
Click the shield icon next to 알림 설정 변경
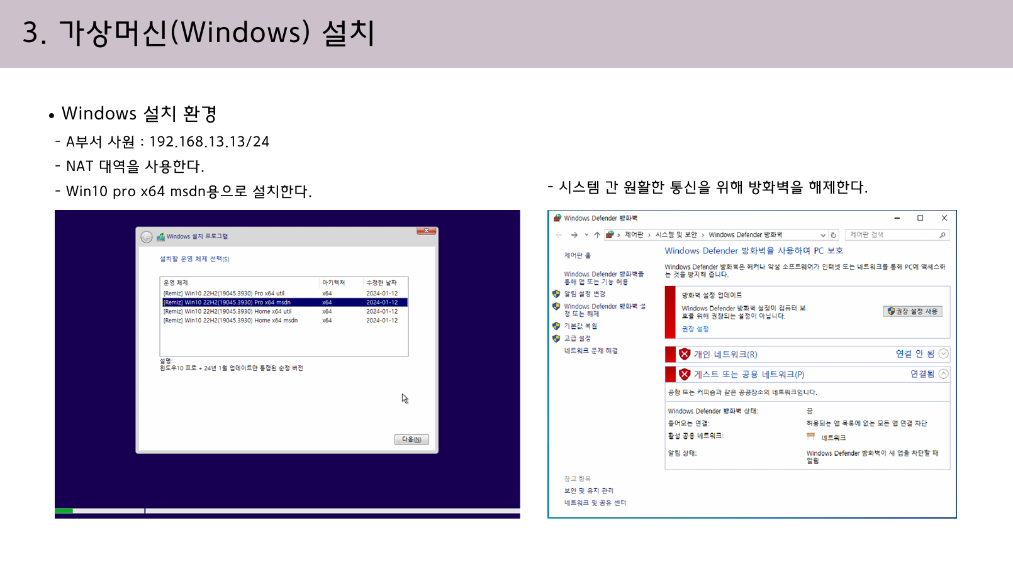point(556,294)
